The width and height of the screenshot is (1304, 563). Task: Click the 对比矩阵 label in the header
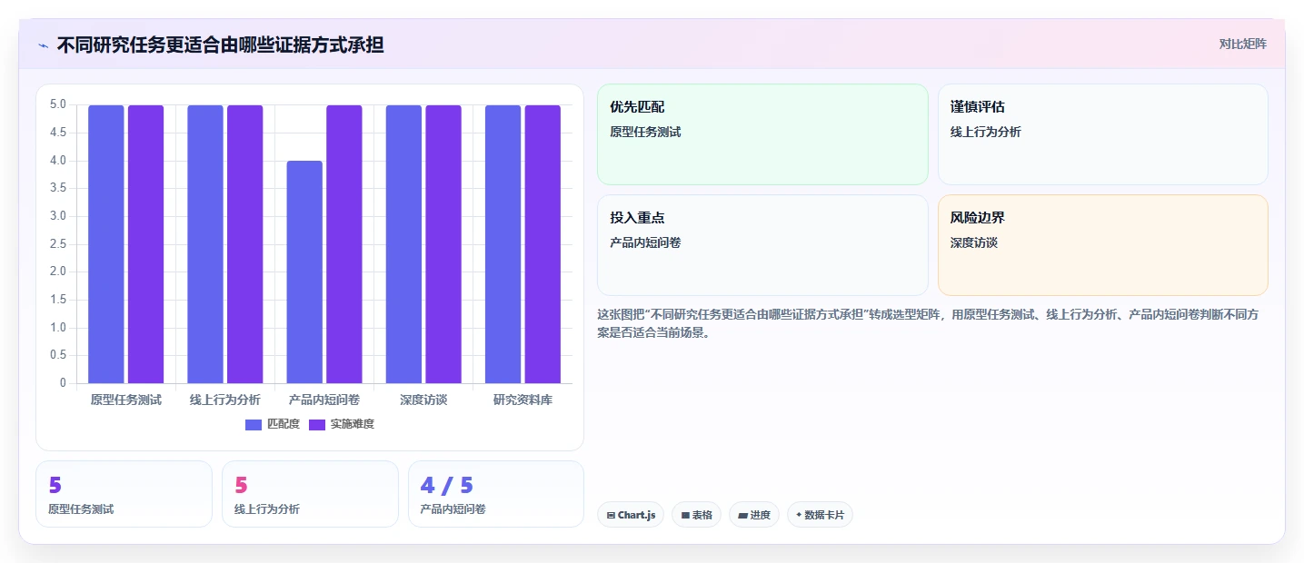(1242, 44)
